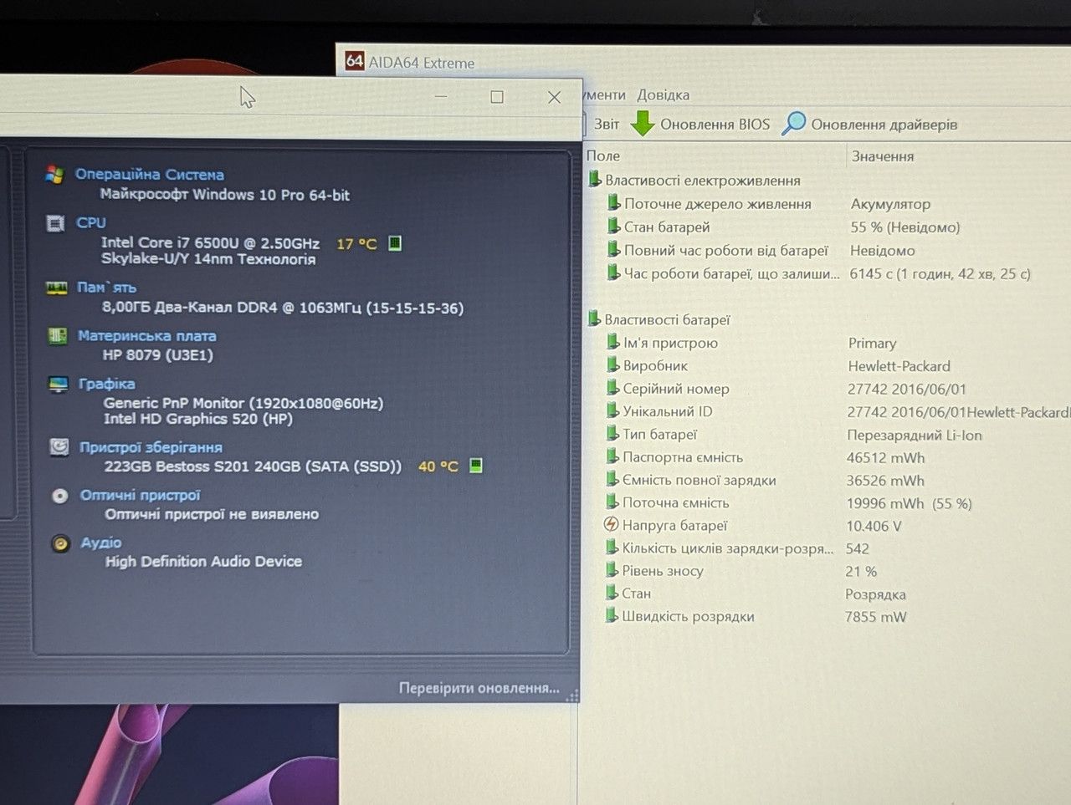
Task: Select the Серійний номер row icon
Action: 612,388
